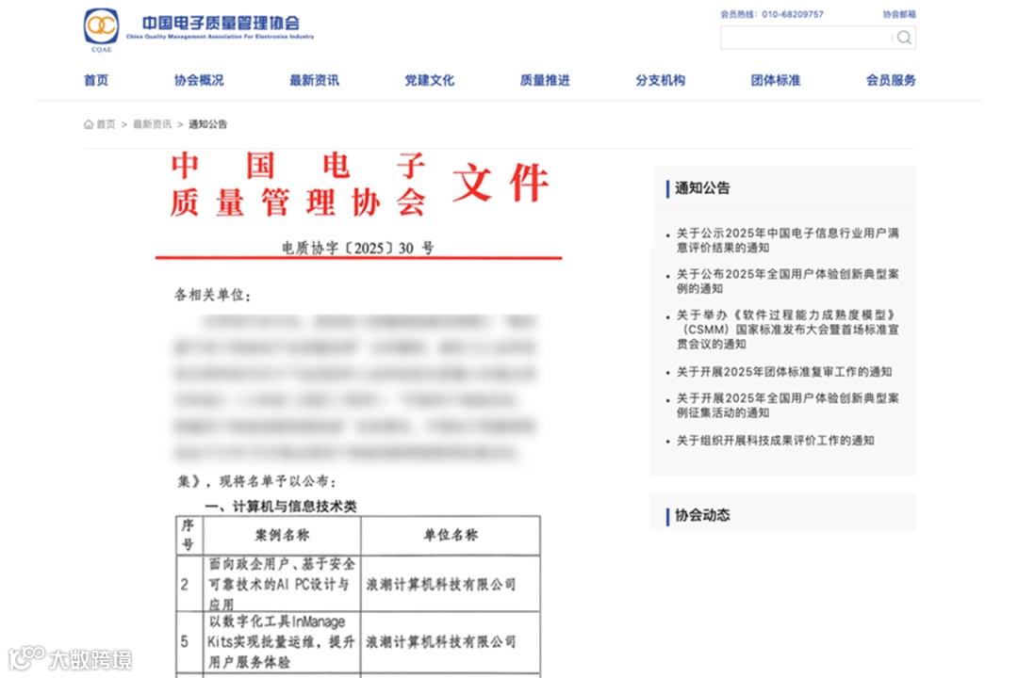The height and width of the screenshot is (678, 1018).
Task: Click the 协会动态 sidebar heading
Action: tap(702, 515)
